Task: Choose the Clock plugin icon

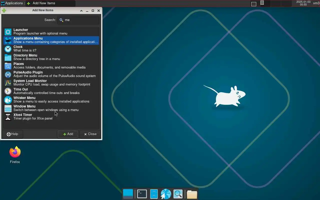Action: (x=8, y=49)
